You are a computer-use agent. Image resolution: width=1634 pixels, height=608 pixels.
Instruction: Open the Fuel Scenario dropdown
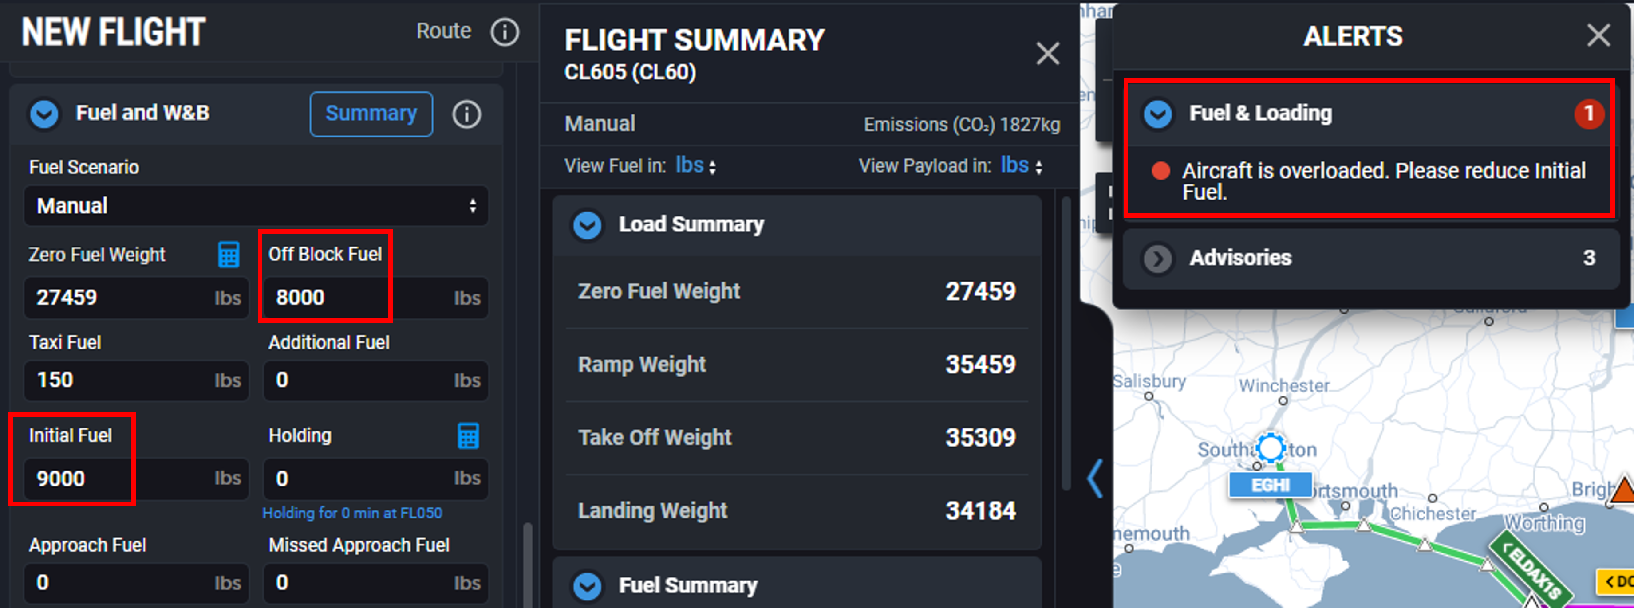256,206
